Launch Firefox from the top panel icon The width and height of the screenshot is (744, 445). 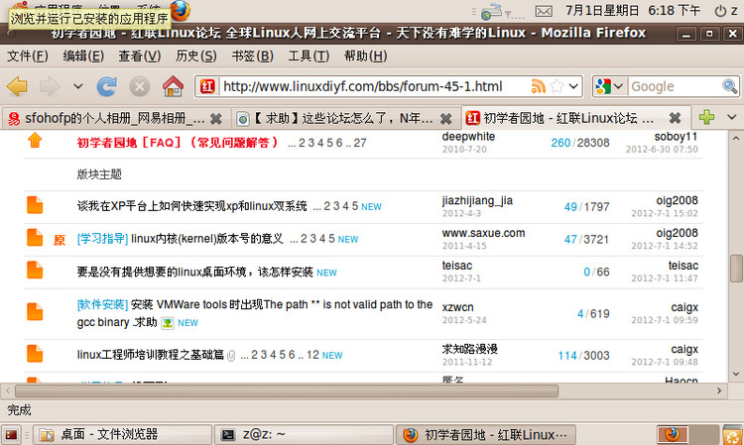pyautogui.click(x=181, y=11)
